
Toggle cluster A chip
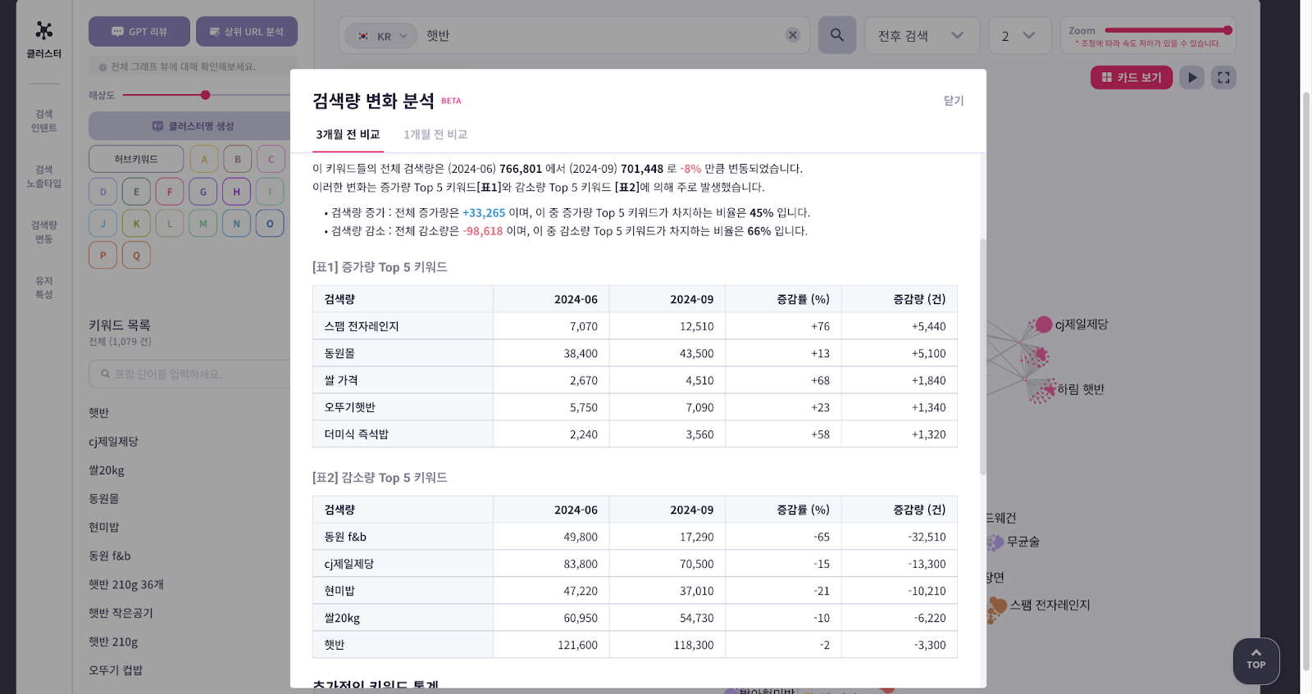[204, 159]
